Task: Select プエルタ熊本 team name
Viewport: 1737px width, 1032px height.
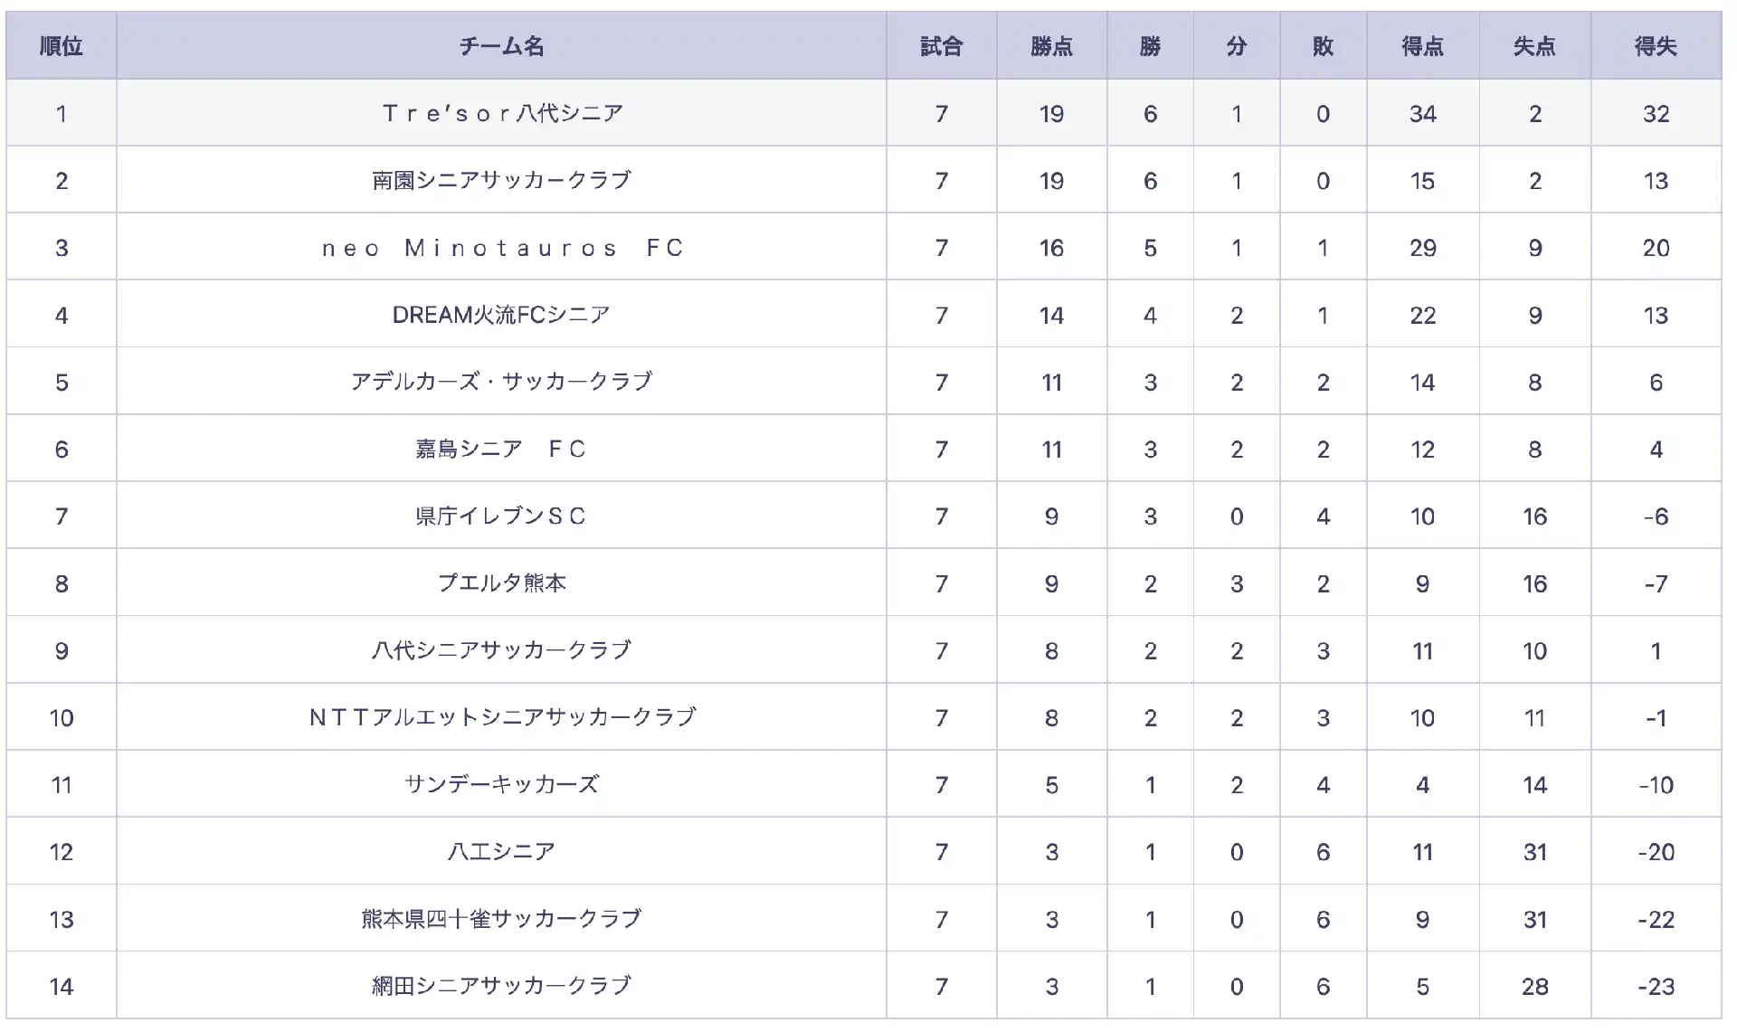Action: tap(501, 583)
